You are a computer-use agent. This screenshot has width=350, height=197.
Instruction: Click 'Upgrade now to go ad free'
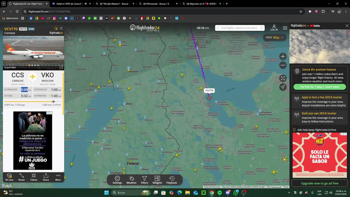320,183
